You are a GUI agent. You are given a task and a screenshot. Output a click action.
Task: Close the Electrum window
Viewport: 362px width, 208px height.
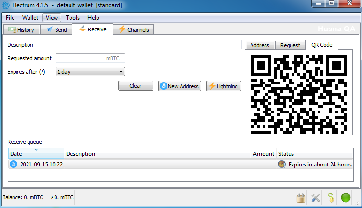pos(349,4)
